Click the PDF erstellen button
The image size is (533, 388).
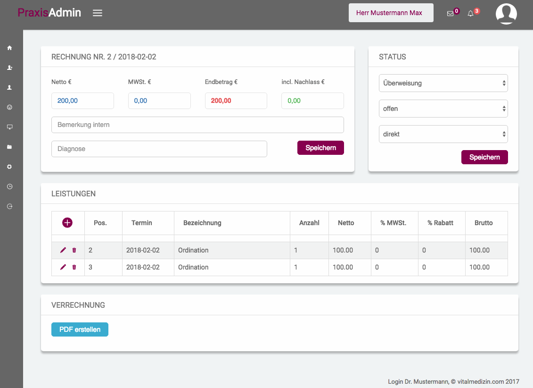80,329
